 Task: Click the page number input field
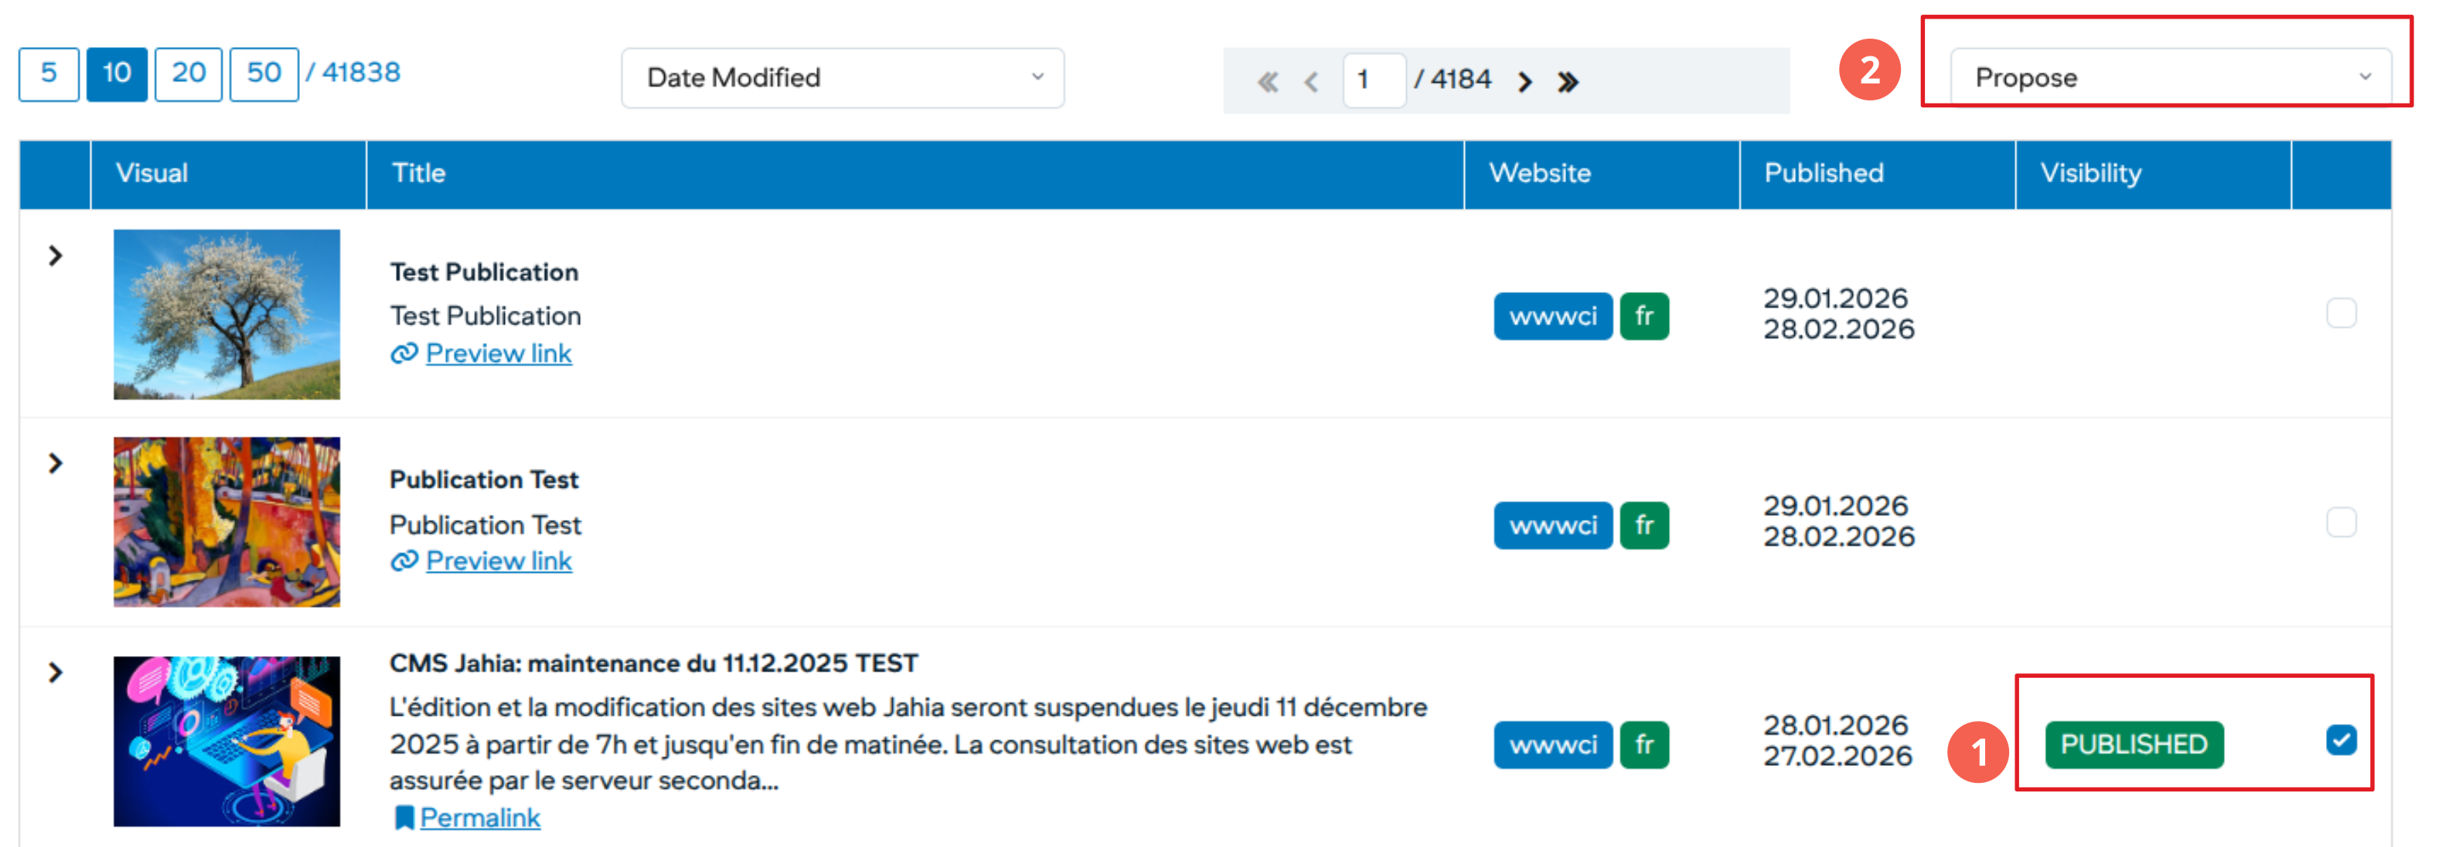pos(1373,80)
